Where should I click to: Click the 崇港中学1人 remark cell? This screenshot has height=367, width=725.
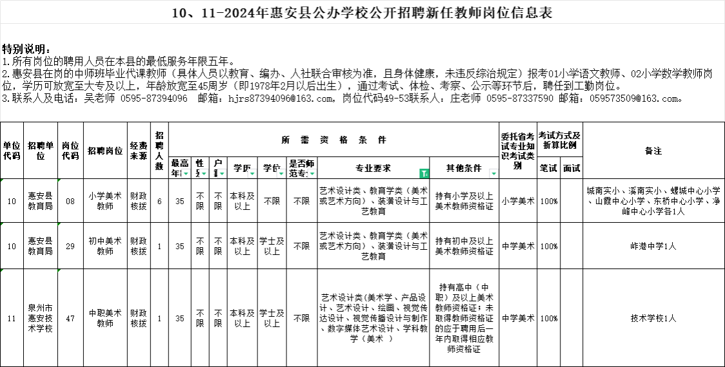click(x=653, y=246)
